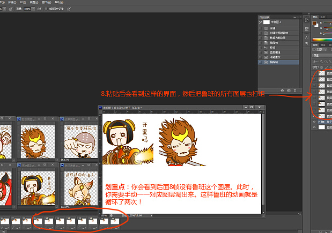Image resolution: width=332 pixels, height=233 pixels.
Task: Set history brush source for 新建 state
Action: coord(260,28)
